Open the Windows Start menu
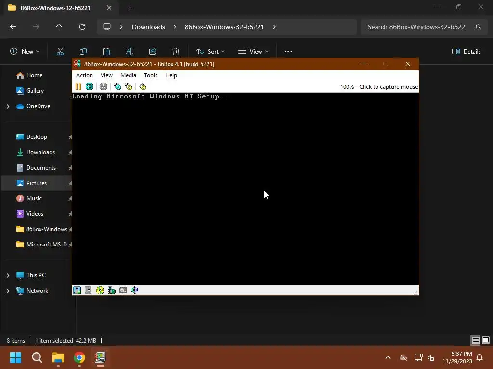 click(15, 357)
